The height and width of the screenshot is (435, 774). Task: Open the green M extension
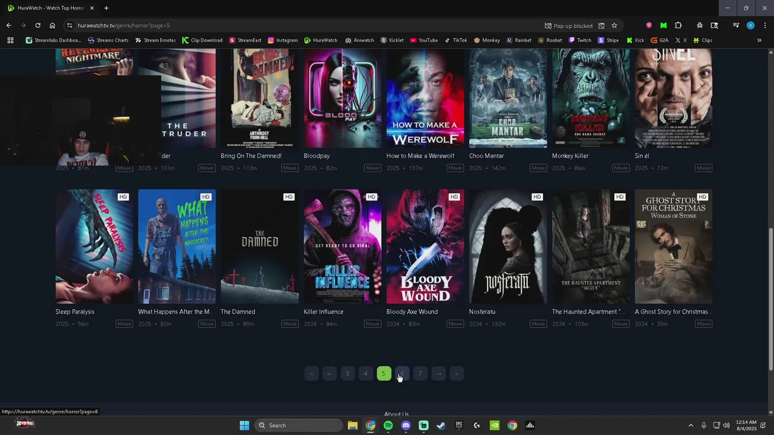(663, 25)
